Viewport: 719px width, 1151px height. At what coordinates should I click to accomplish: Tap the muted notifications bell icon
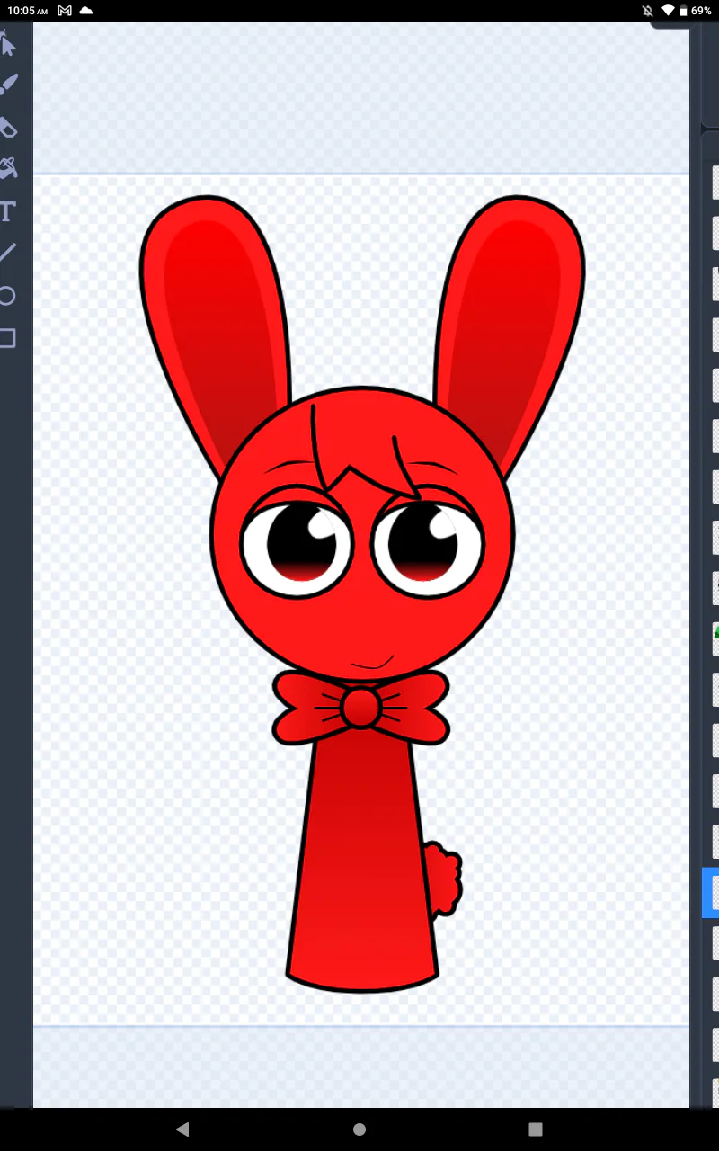(647, 11)
